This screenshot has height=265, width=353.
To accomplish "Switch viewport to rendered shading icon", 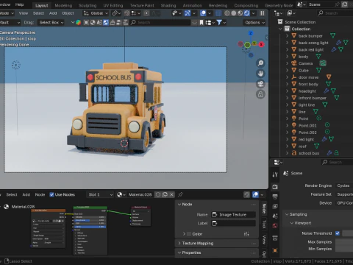I will click(247, 13).
